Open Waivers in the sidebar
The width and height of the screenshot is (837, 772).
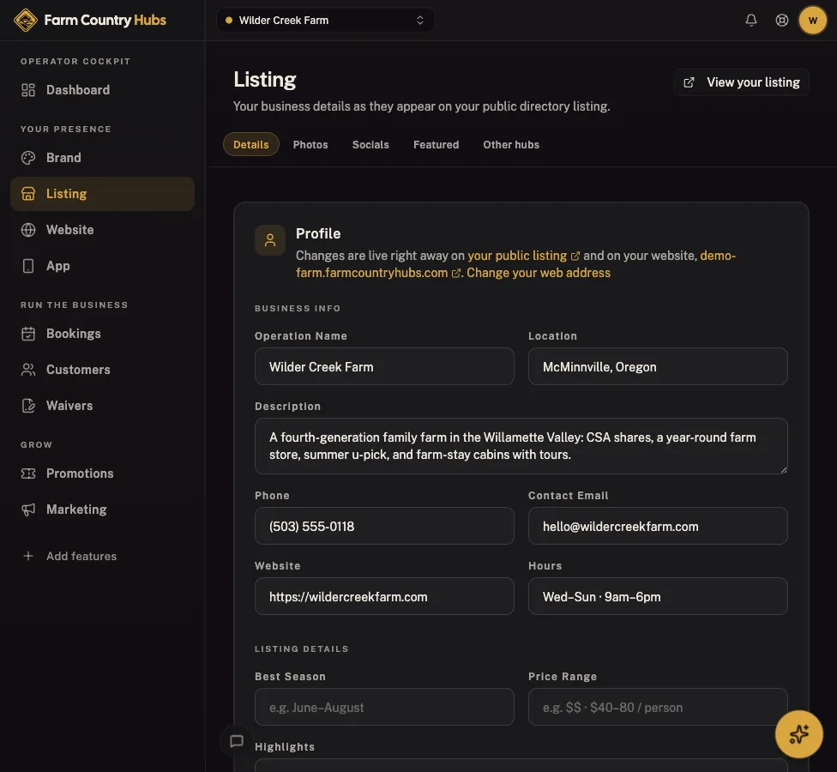pyautogui.click(x=103, y=406)
